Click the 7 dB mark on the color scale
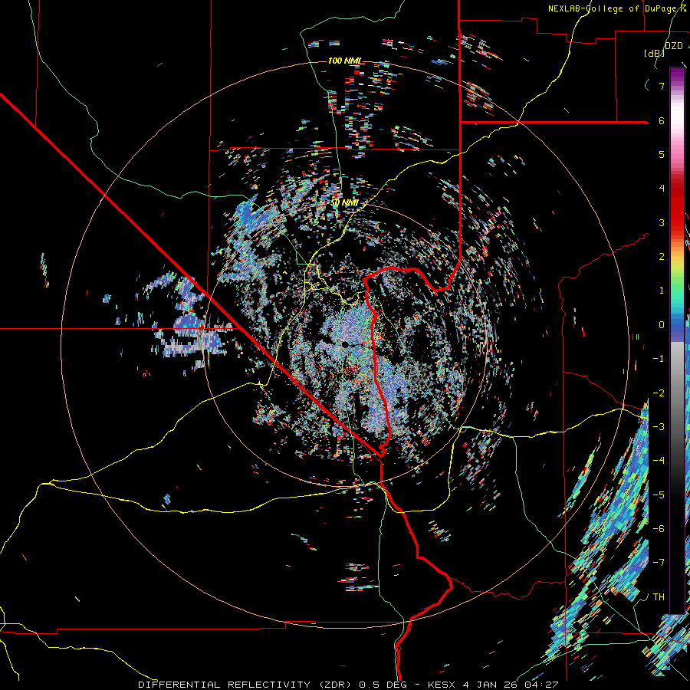Screen dimensions: 690x690 tap(662, 86)
